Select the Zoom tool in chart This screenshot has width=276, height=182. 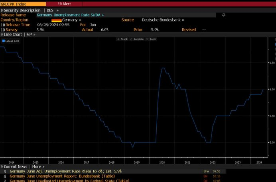pyautogui.click(x=151, y=39)
